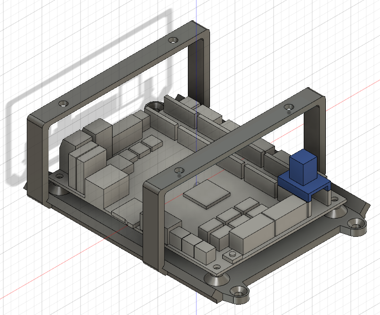Screen dimensions: 380x315
Task: Select the blue highlighted component on the board
Action: coord(304,175)
